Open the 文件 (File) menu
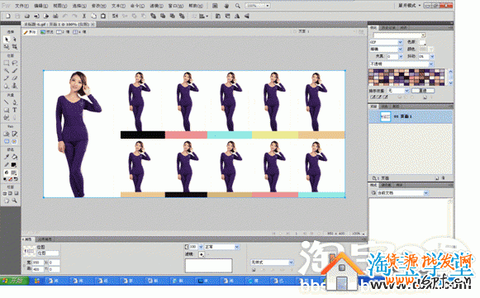 click(21, 6)
